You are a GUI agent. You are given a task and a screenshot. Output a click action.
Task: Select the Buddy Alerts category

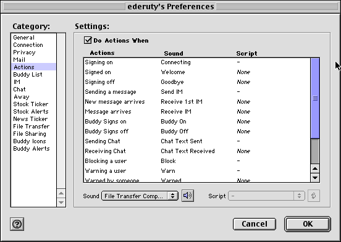(x=33, y=148)
